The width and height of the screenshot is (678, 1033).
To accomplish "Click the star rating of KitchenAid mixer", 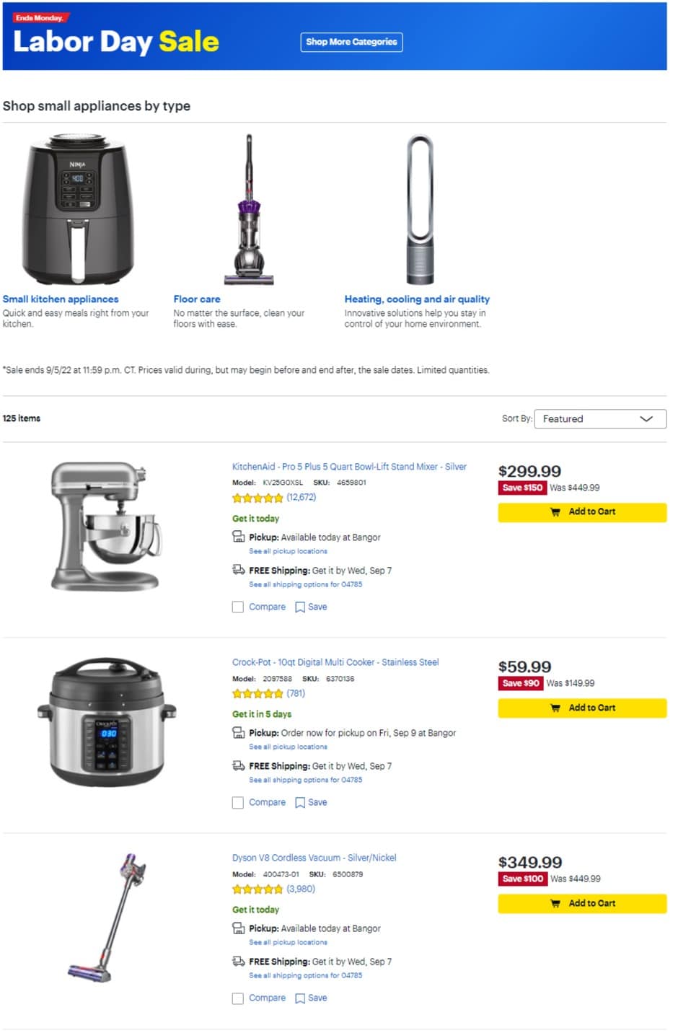I will tap(257, 498).
